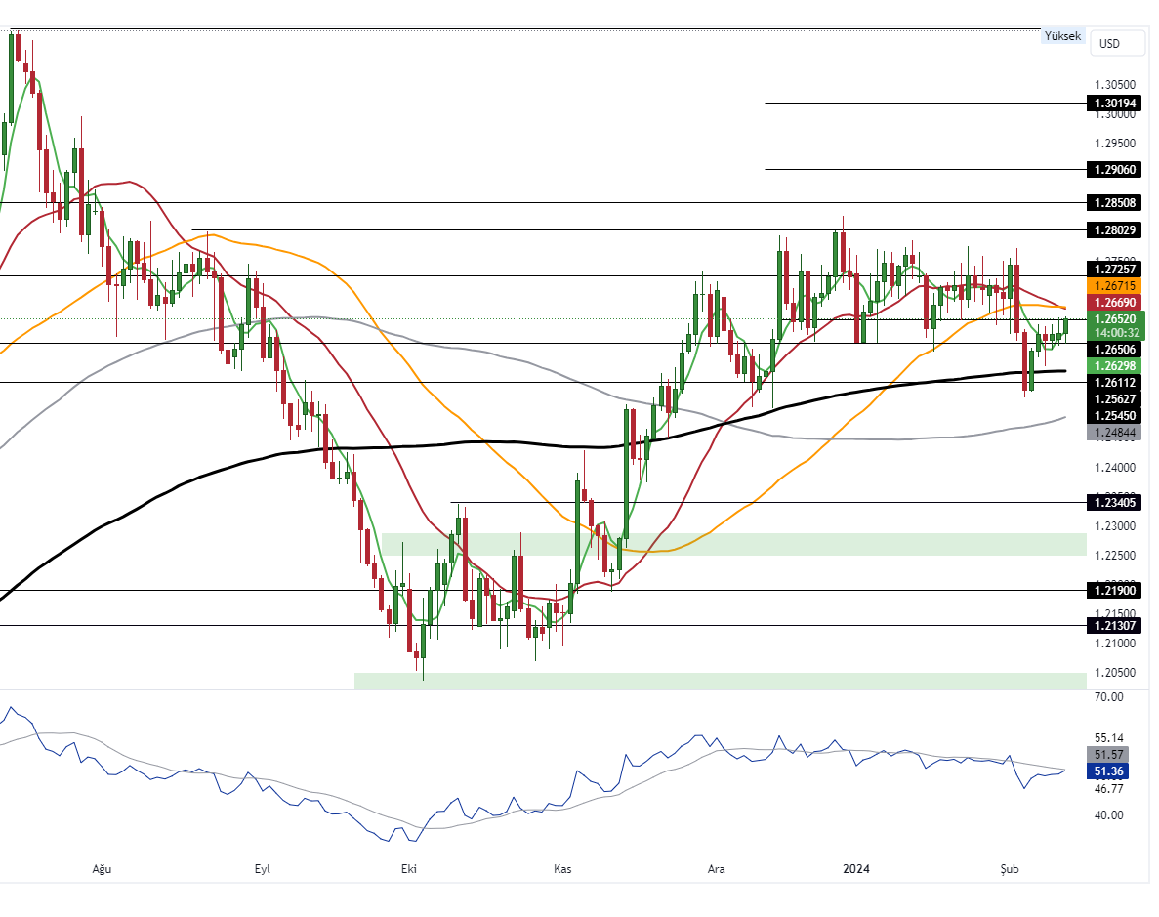Screen dimensions: 1159x917
Task: Select the gray 1.24844 moving average tag
Action: tap(1114, 432)
